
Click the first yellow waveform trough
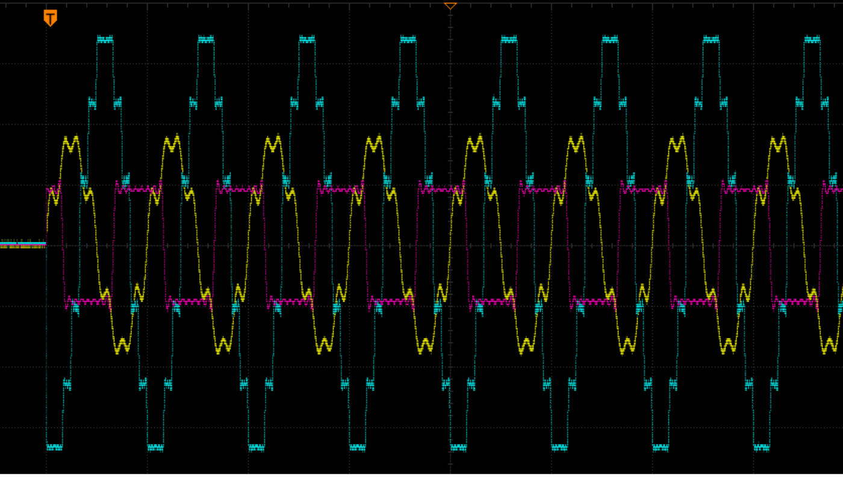click(x=122, y=345)
